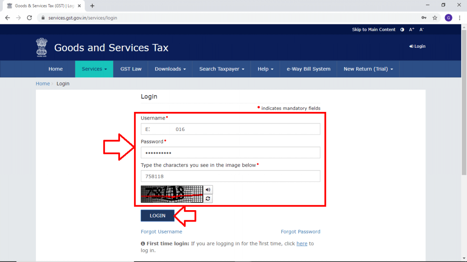This screenshot has height=262, width=467.
Task: Open the Forgot Password link
Action: click(x=301, y=232)
